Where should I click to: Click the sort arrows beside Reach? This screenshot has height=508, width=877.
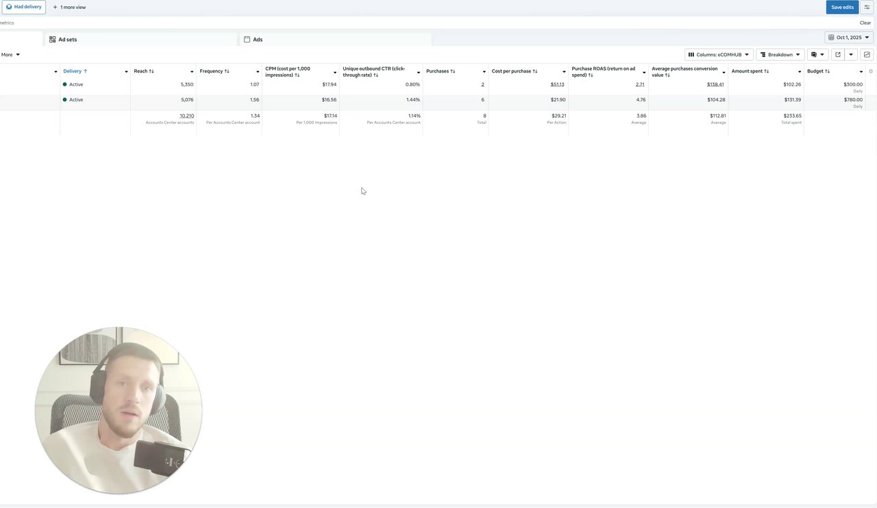tap(151, 71)
